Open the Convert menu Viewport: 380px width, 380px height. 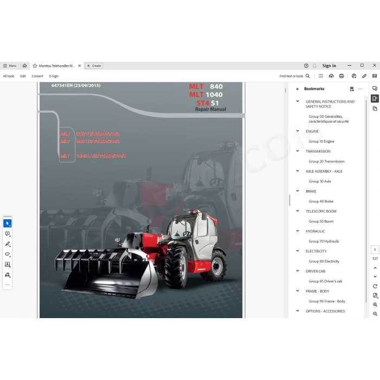[x=37, y=76]
